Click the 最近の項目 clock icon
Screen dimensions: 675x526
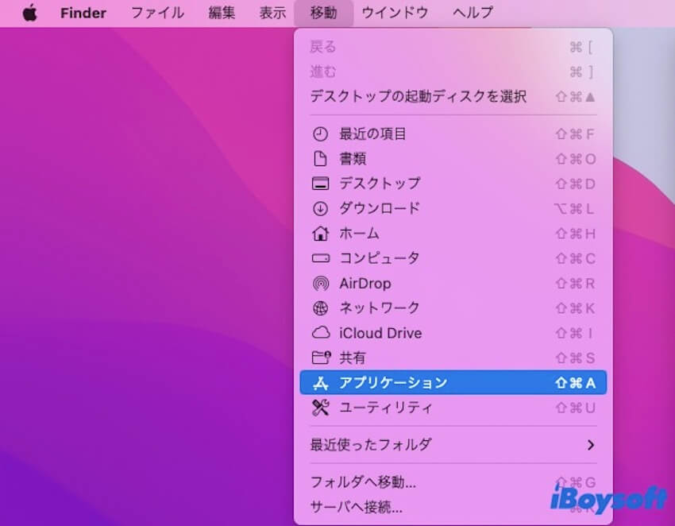pyautogui.click(x=320, y=134)
